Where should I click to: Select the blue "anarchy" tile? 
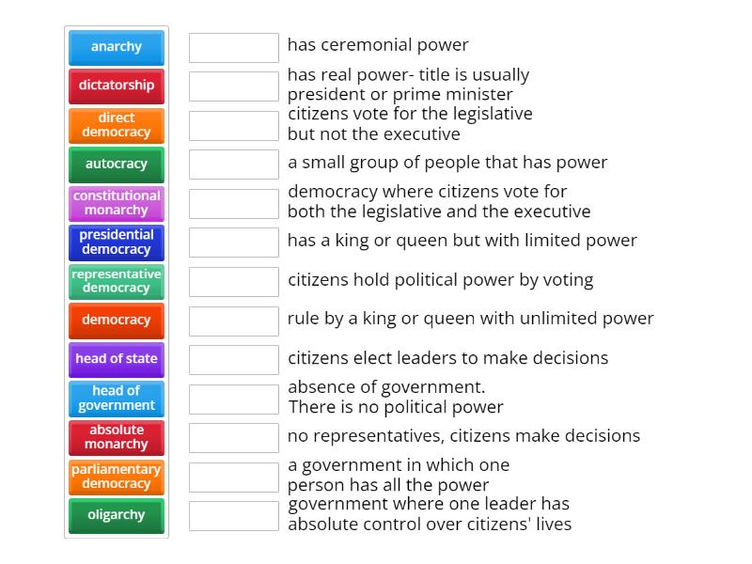(x=116, y=46)
